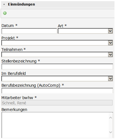
Task: Focus the Stellenbezeichnung text field
Action: click(x=57, y=67)
